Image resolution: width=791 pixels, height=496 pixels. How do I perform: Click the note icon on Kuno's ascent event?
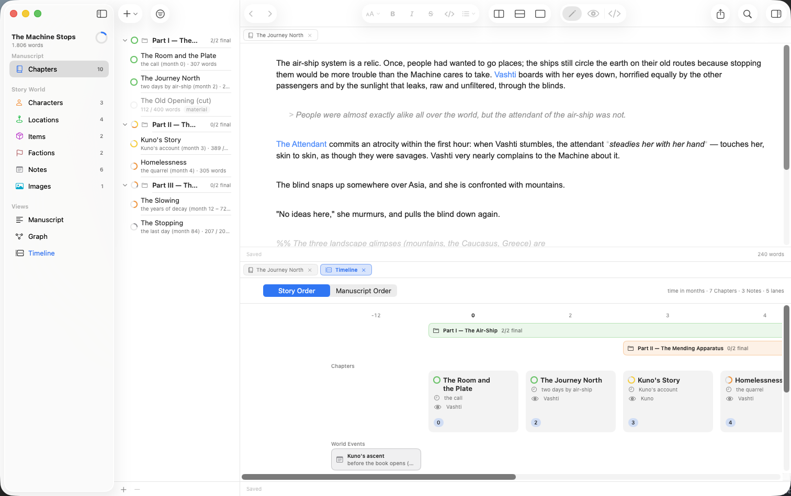[x=340, y=460]
